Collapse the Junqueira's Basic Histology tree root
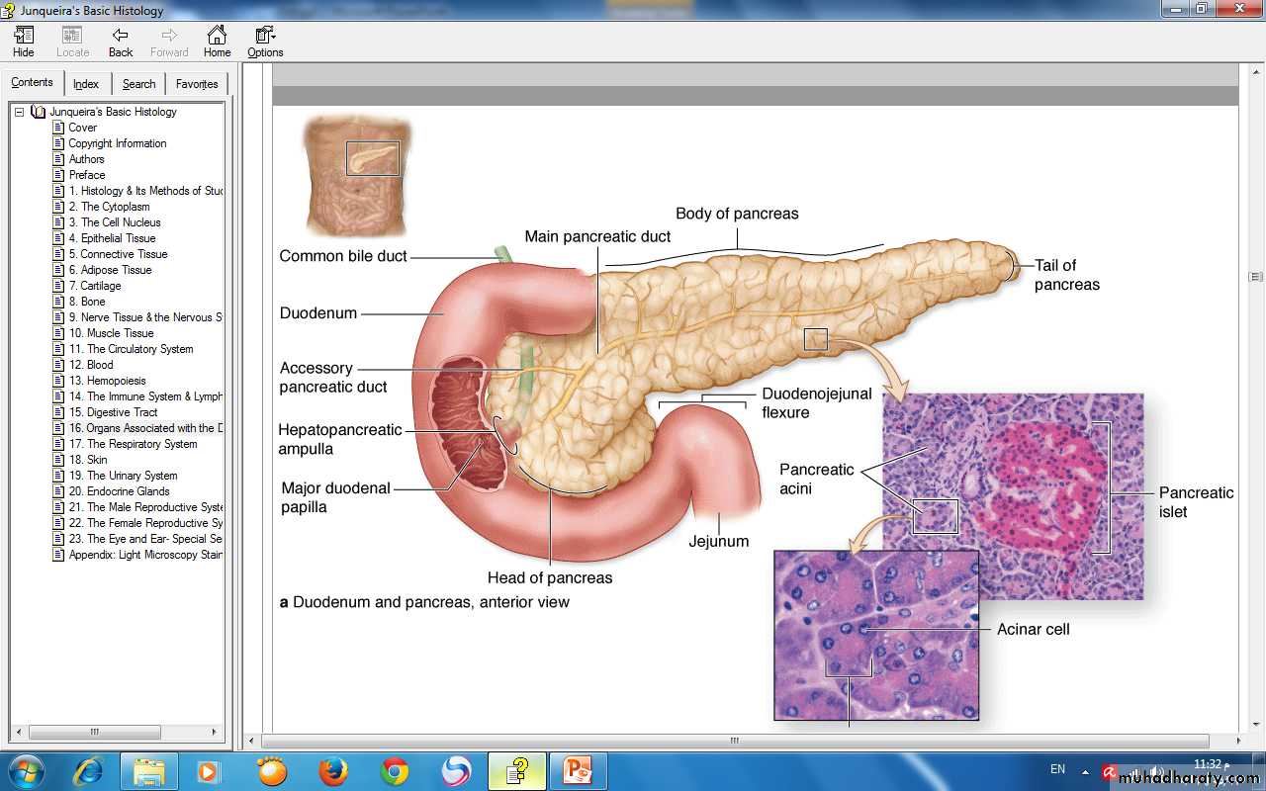Viewport: 1266px width, 791px height. pos(19,112)
